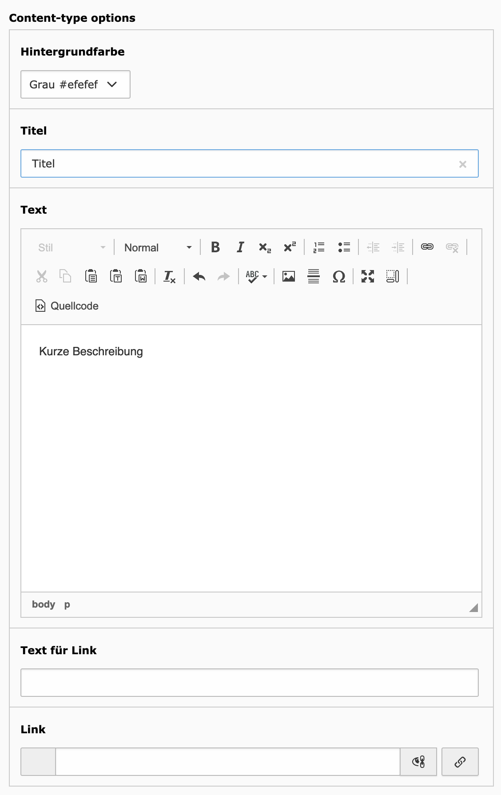Apply superscript formatting
501x795 pixels.
(290, 247)
